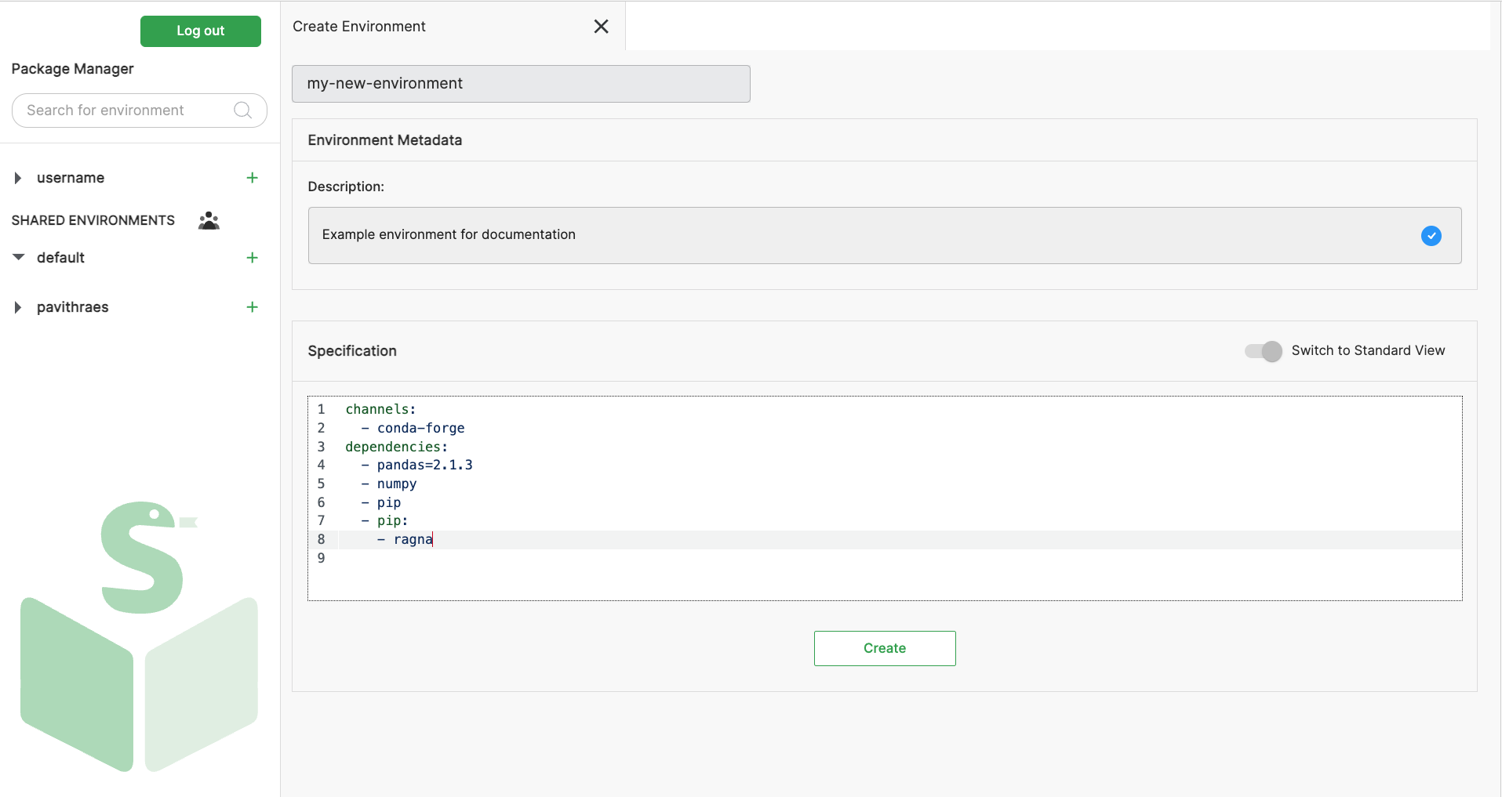This screenshot has height=797, width=1502.
Task: Click the search magnifier icon
Action: coord(243,110)
